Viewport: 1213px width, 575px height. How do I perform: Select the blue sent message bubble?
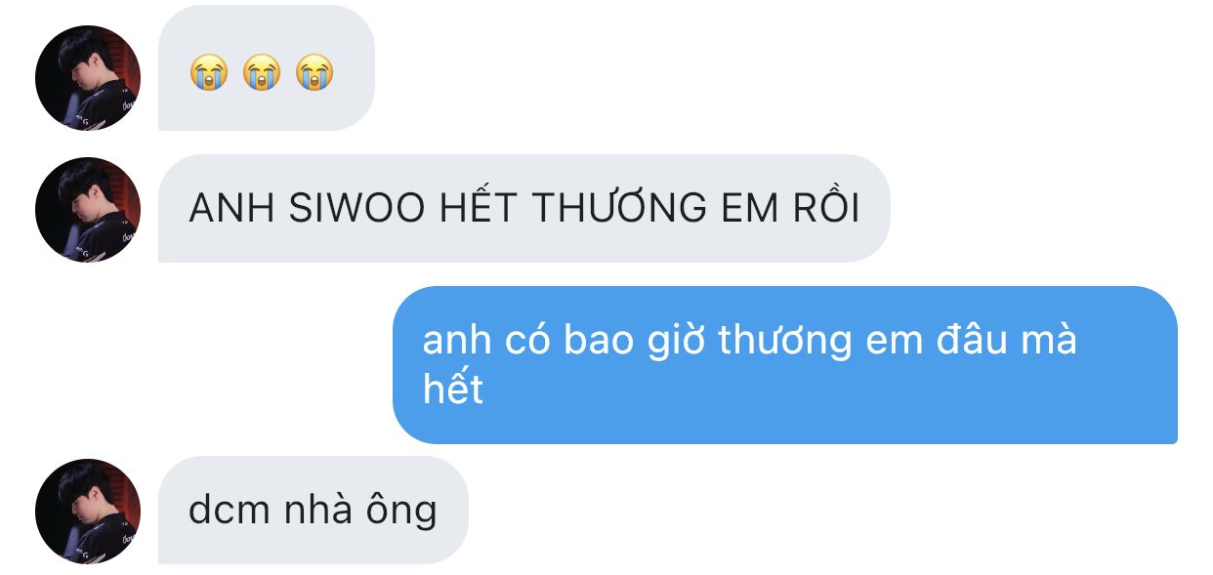785,365
